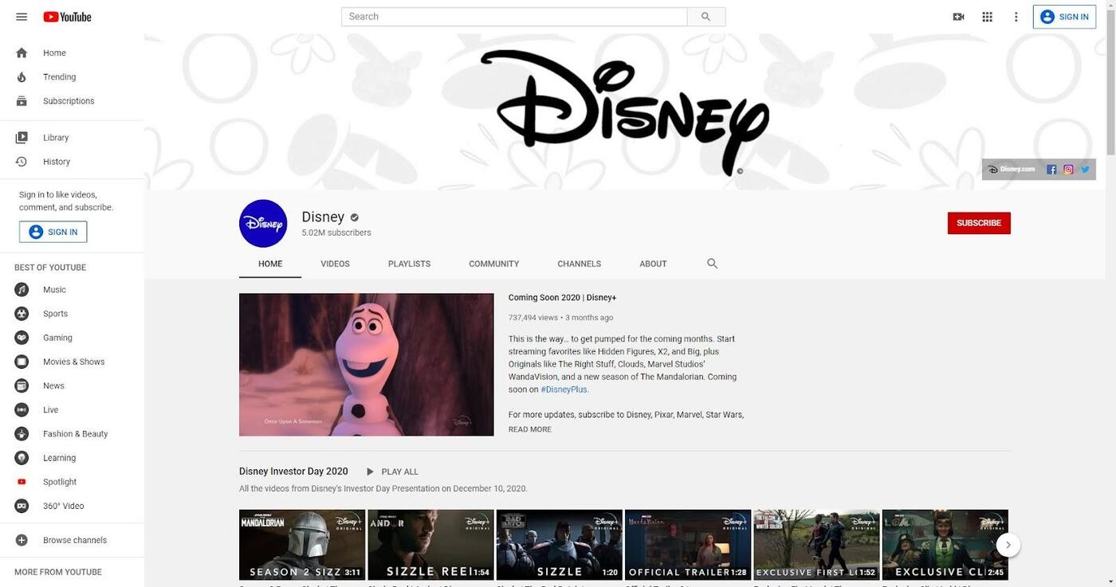Viewport: 1116px width, 587px height.
Task: Open Fashion & Beauty category
Action: click(x=72, y=434)
